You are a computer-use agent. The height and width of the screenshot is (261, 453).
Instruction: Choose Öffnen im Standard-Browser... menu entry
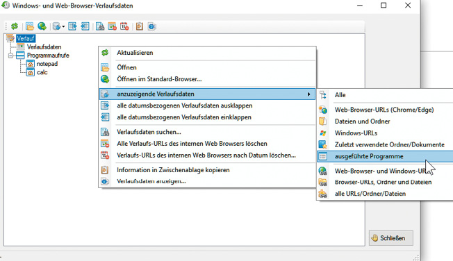pyautogui.click(x=207, y=79)
